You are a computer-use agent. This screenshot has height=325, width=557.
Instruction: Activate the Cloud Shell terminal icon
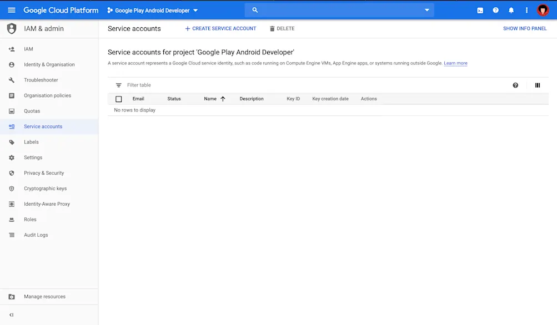click(480, 11)
